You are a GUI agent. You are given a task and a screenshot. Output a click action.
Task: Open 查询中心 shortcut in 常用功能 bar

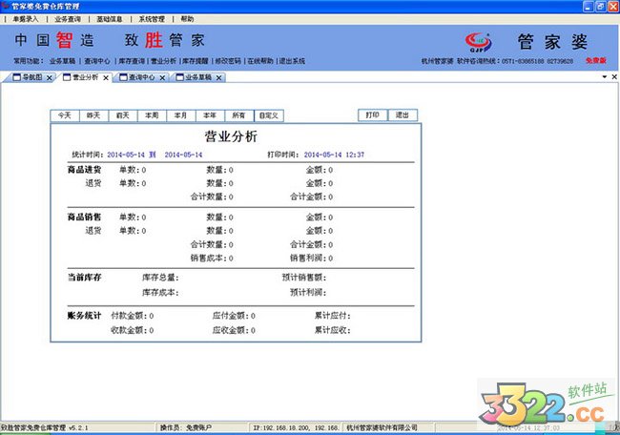tap(97, 61)
